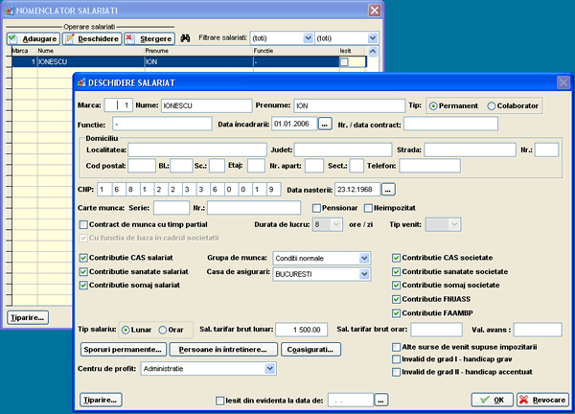
Task: Open Centru de profit dropdown
Action: [x=270, y=369]
